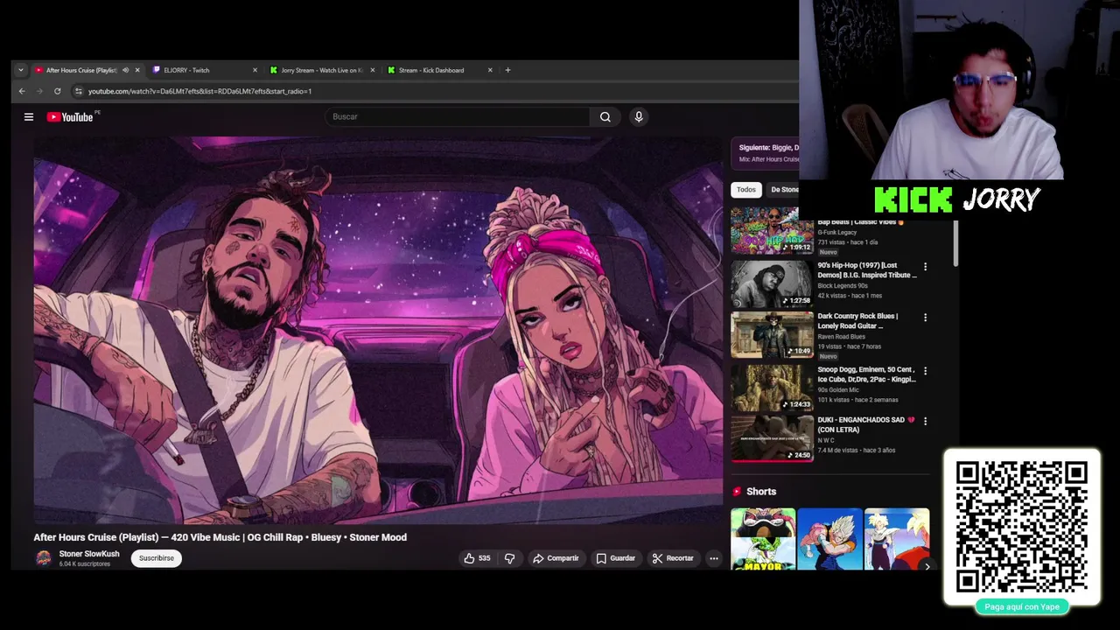Click the video title After Hours Cruise text
1120x630 pixels.
point(220,537)
